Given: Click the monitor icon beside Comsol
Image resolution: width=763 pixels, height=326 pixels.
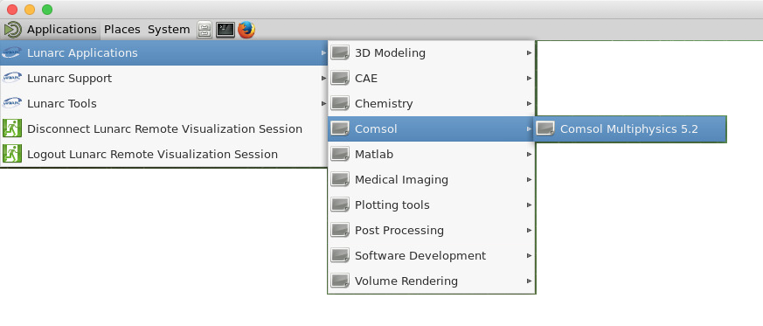Looking at the screenshot, I should pyautogui.click(x=340, y=128).
